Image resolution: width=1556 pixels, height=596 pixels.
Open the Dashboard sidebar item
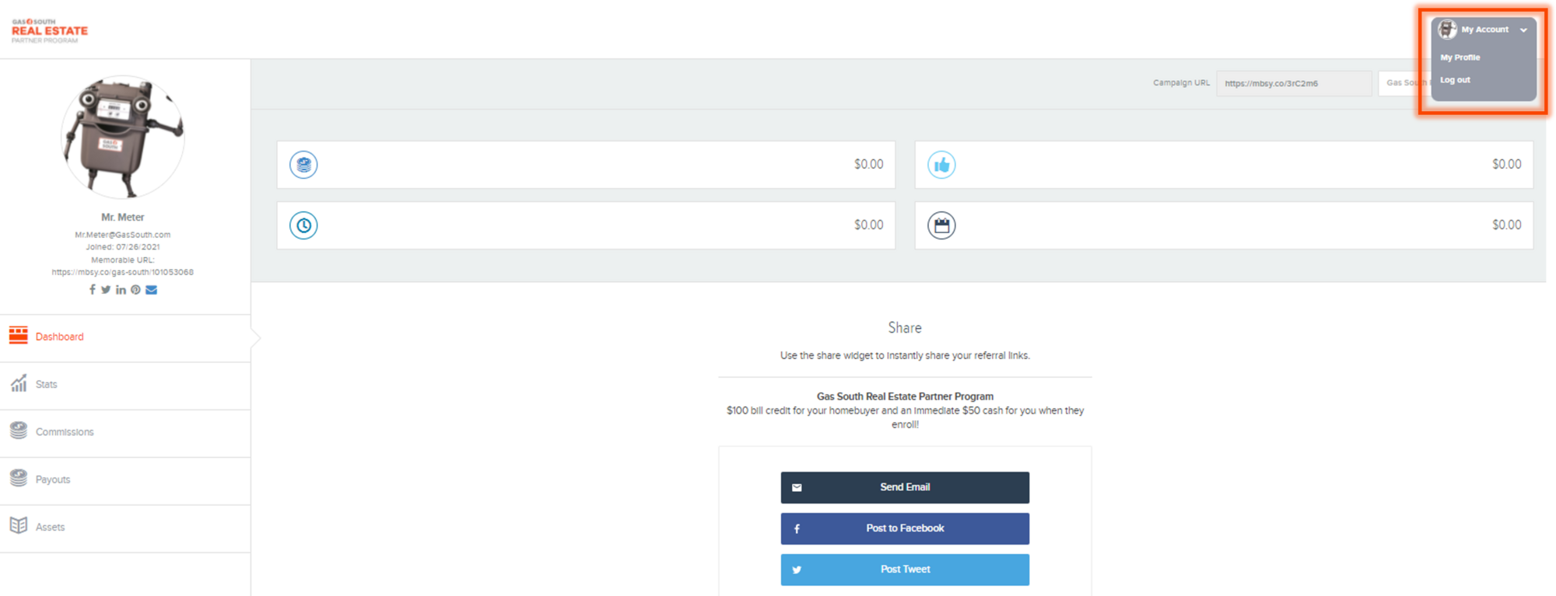point(125,337)
